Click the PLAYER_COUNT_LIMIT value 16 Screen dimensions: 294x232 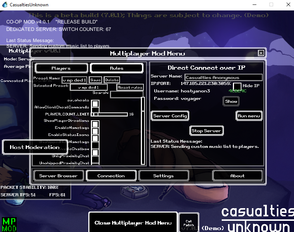pyautogui.click(x=131, y=114)
